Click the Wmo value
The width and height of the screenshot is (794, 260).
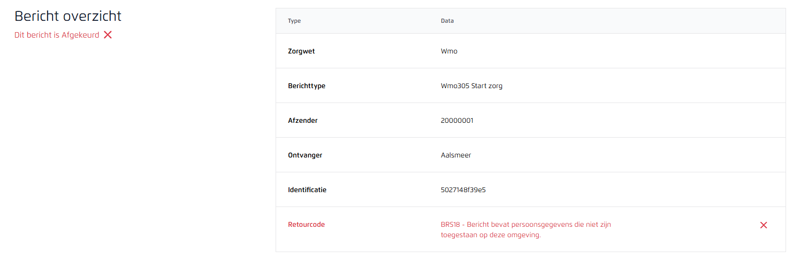pyautogui.click(x=449, y=51)
